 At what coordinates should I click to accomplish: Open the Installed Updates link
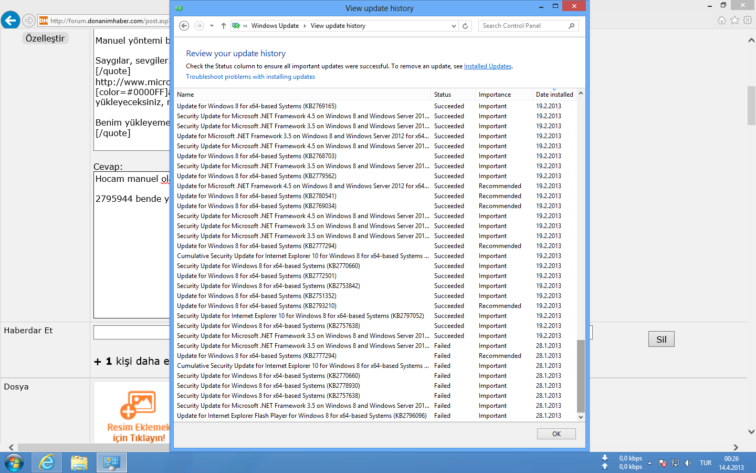(x=488, y=66)
